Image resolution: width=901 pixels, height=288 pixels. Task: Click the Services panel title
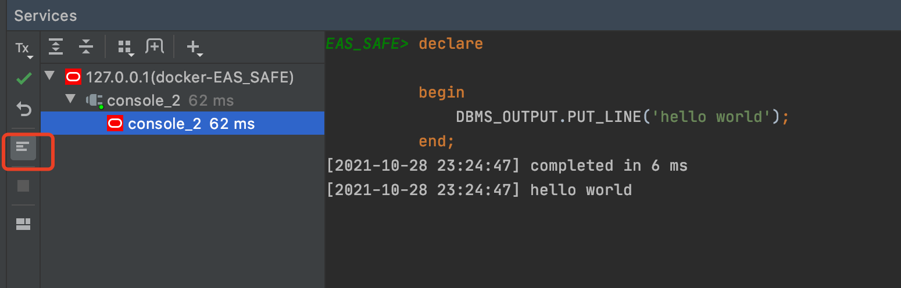coord(45,16)
